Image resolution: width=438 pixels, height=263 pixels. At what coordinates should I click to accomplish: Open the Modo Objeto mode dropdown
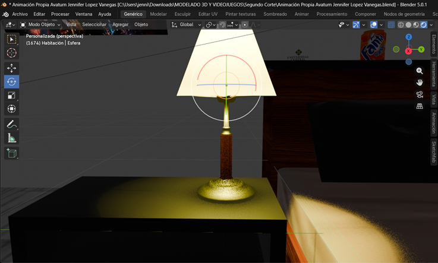pos(40,24)
